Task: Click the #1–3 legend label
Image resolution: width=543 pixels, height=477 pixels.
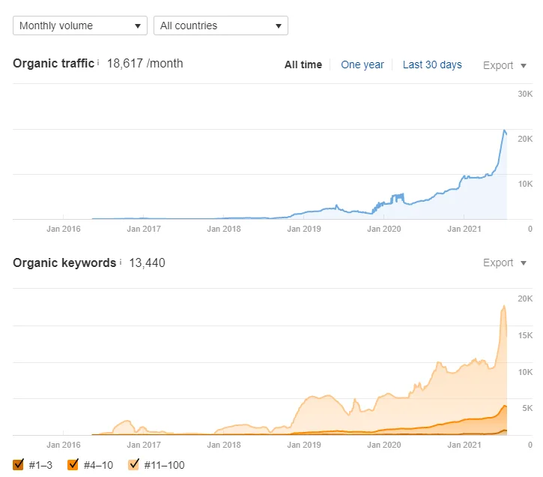Action: (x=40, y=465)
